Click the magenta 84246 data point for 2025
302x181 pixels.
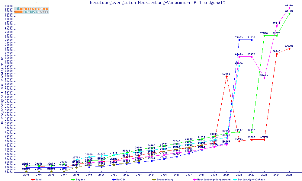(289, 8)
